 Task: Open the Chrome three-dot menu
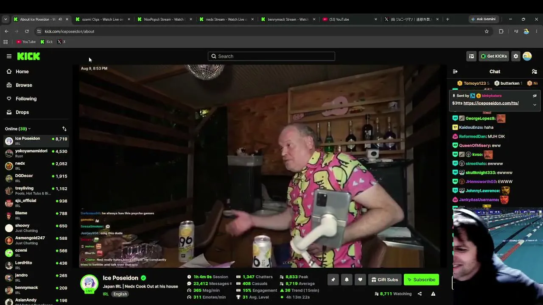click(537, 31)
